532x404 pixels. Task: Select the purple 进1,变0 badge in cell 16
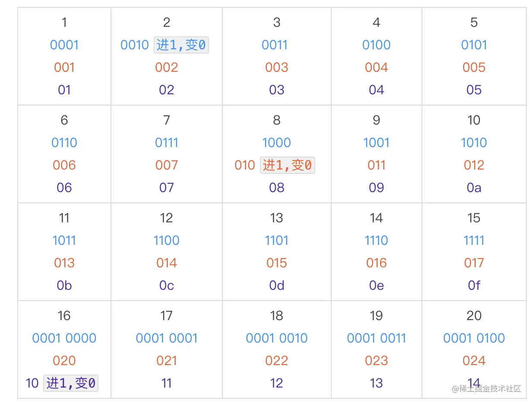[71, 383]
